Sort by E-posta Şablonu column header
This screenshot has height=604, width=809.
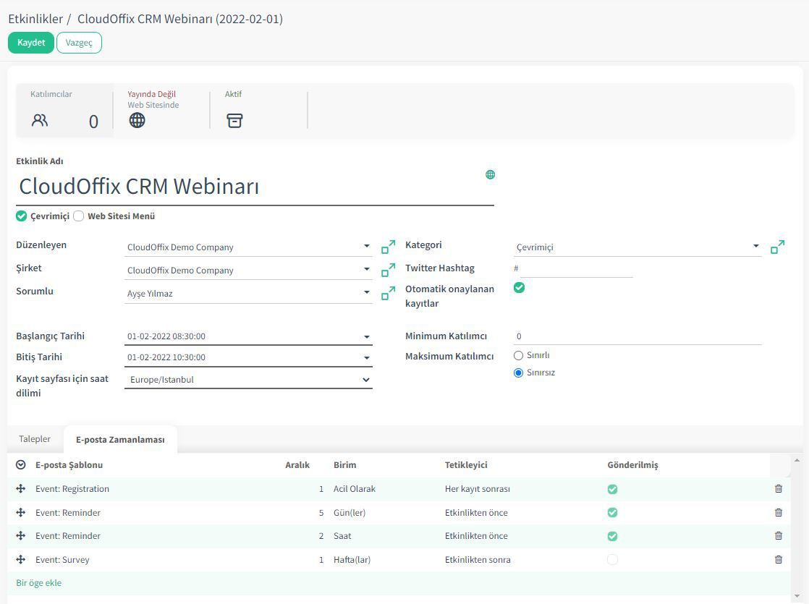pyautogui.click(x=69, y=464)
